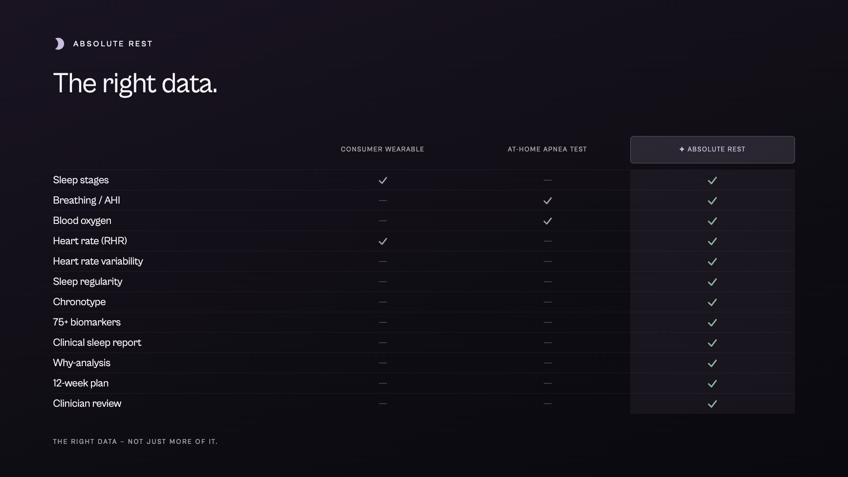Viewport: 848px width, 477px height.
Task: Click the At-Home Apnea Test column header
Action: (547, 149)
